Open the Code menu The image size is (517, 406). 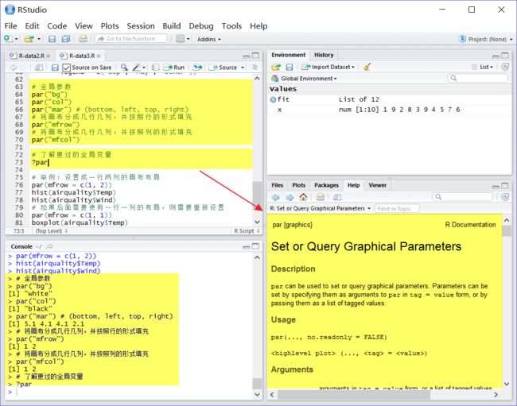coord(57,25)
